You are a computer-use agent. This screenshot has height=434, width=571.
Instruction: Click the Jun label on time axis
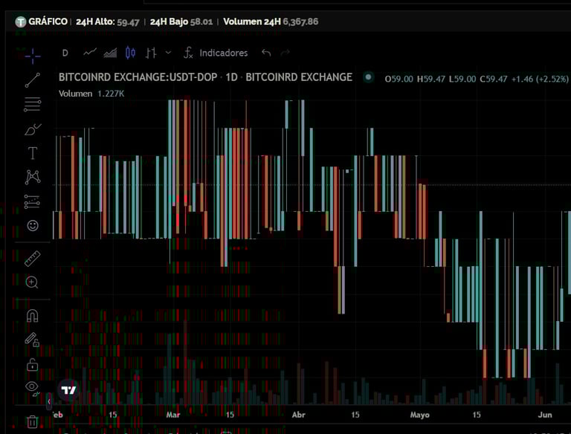tap(545, 415)
